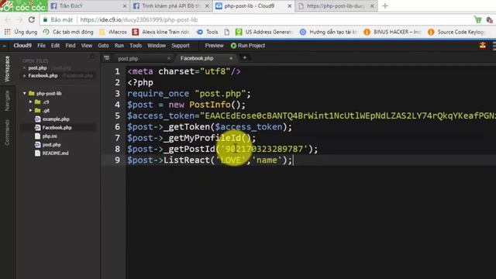Open the Hướng dẫn tạo tài bookmark
496x279 pixels.
click(x=329, y=32)
